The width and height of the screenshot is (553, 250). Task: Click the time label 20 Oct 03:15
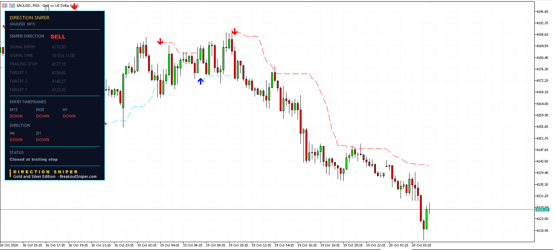[422, 245]
